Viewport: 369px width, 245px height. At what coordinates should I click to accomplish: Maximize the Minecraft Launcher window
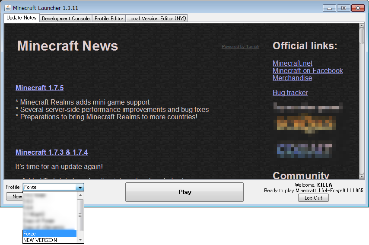click(344, 8)
